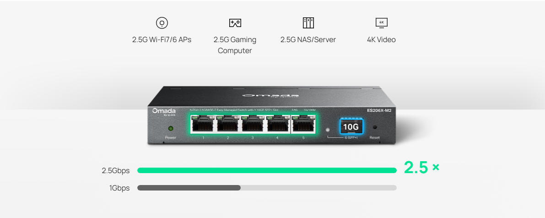The width and height of the screenshot is (545, 218).
Task: Click the ES206X-M2 model label
Action: [x=379, y=110]
